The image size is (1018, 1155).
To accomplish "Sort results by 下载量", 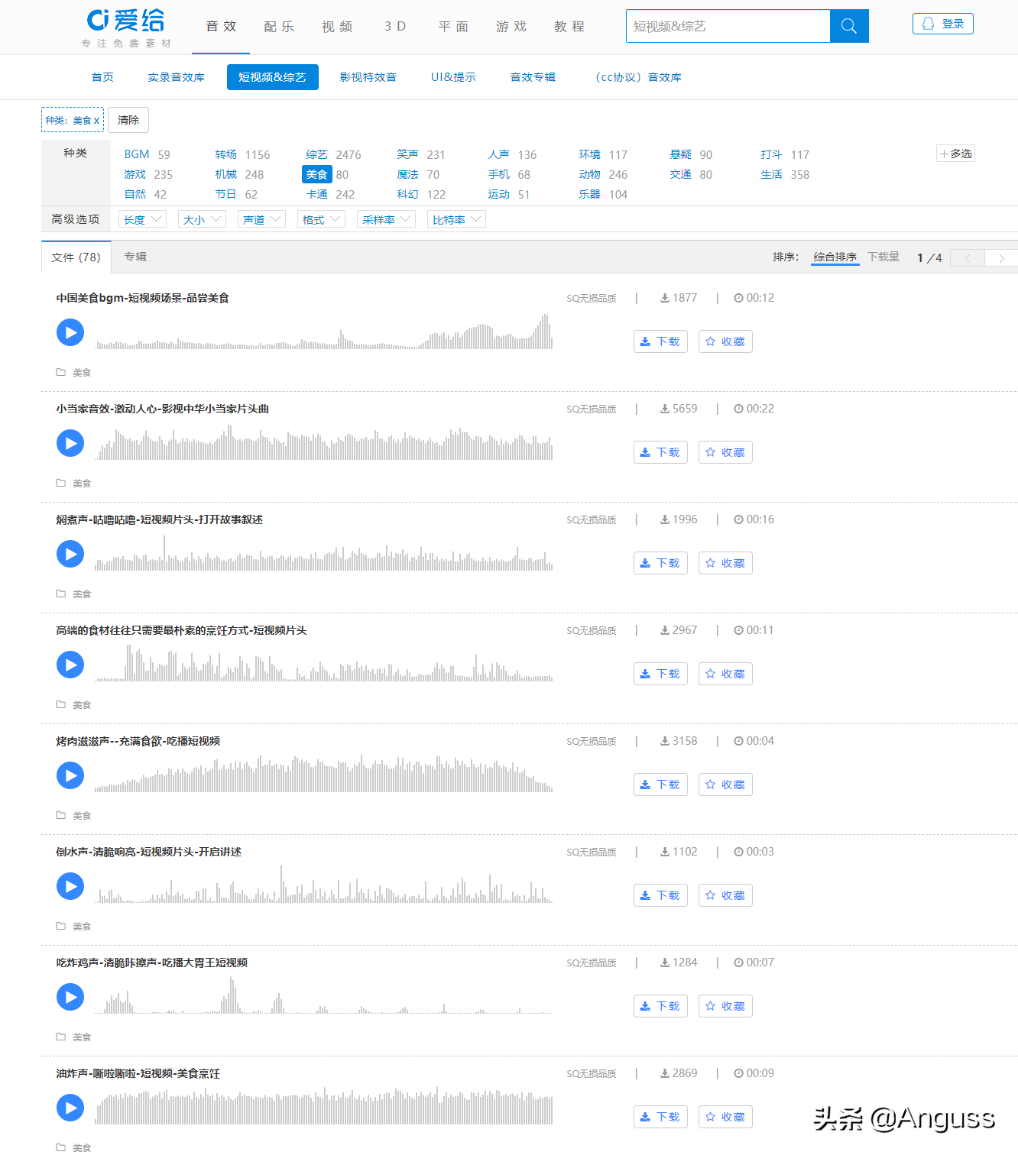I will (x=883, y=257).
